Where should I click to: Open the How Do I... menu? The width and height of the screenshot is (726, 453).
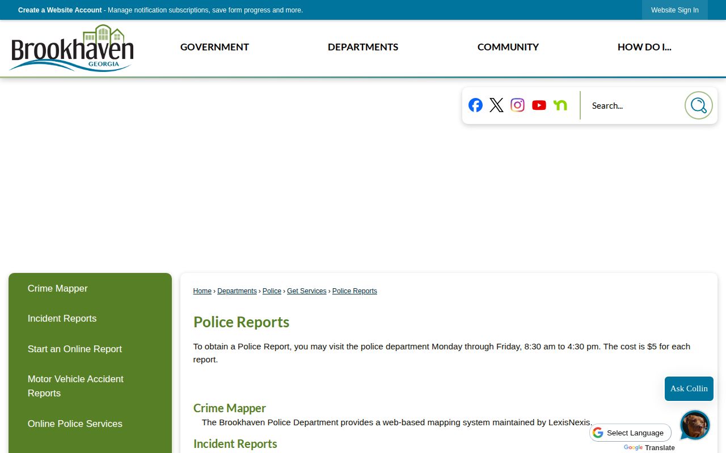pos(644,47)
